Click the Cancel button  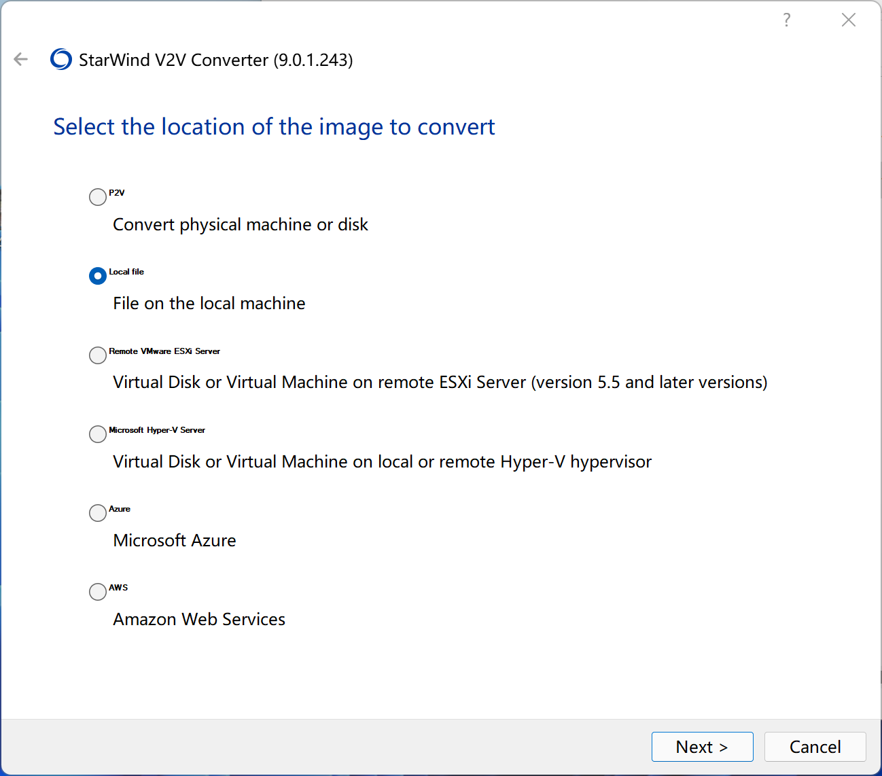coord(815,747)
